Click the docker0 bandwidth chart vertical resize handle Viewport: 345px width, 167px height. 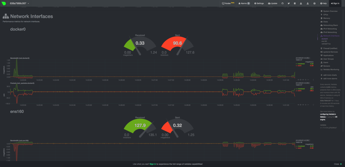(x=313, y=80)
